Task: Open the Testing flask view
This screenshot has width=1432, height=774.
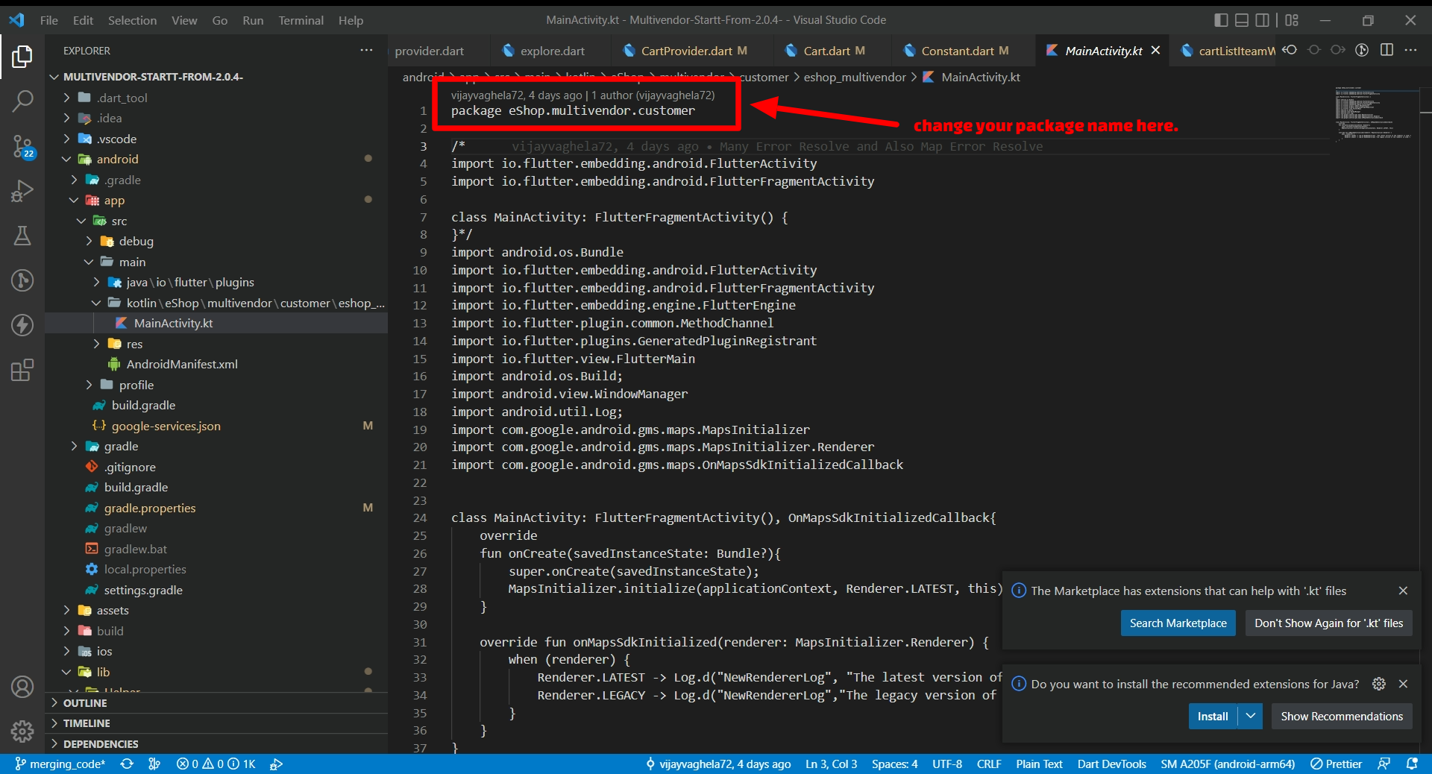Action: pos(22,236)
